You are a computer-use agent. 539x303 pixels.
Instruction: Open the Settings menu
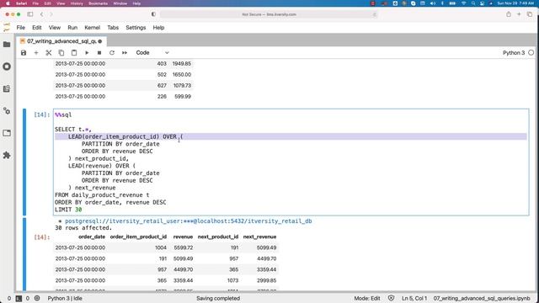click(136, 28)
